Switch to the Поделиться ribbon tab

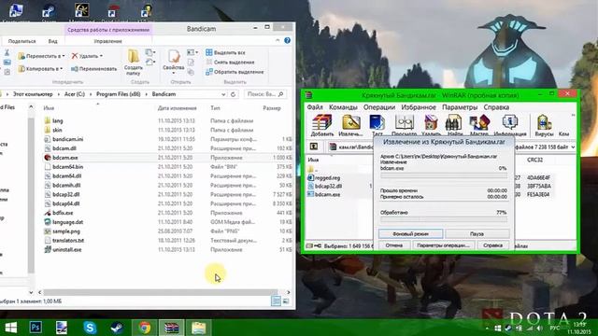click(x=22, y=41)
